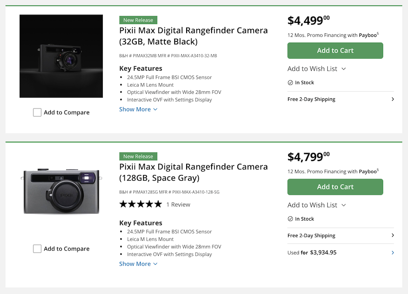Viewport: 408px width, 294px height.
Task: Expand the Add to Wish List dropdown for Matte Black
Action: [x=317, y=68]
